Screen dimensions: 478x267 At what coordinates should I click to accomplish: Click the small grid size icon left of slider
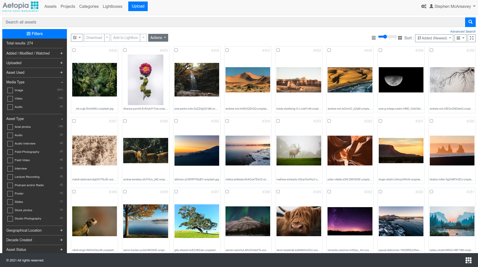pyautogui.click(x=374, y=38)
